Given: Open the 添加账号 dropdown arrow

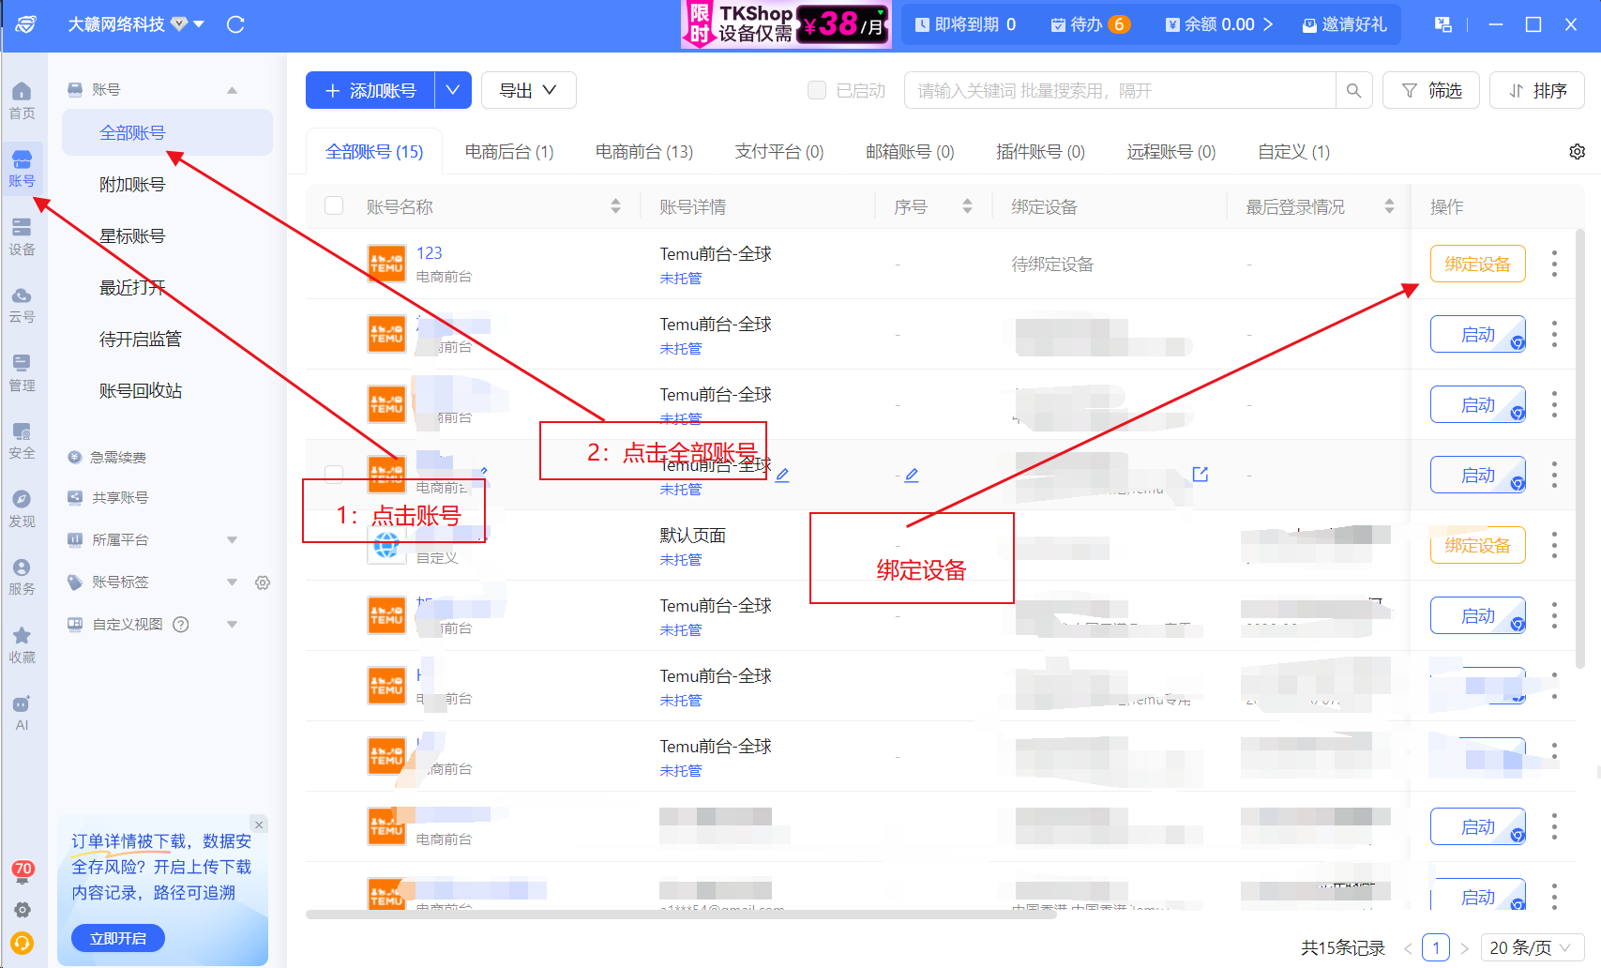Looking at the screenshot, I should [x=453, y=90].
